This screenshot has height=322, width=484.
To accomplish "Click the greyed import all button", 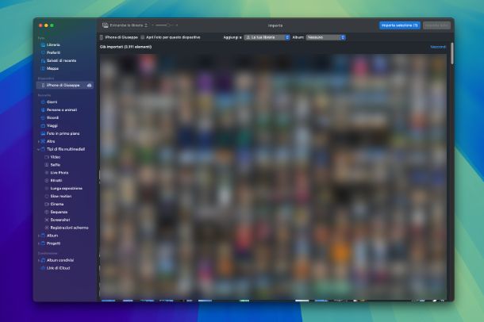I will (436, 25).
